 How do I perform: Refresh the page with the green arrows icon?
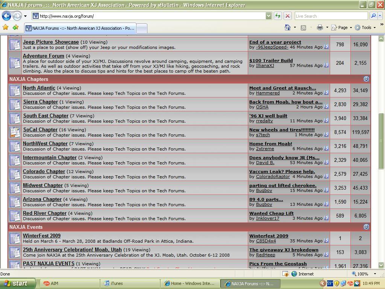(278, 16)
